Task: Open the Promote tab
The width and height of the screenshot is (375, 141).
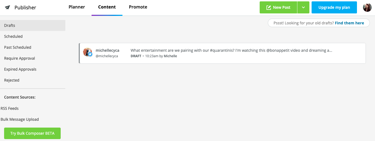Action: point(138,7)
